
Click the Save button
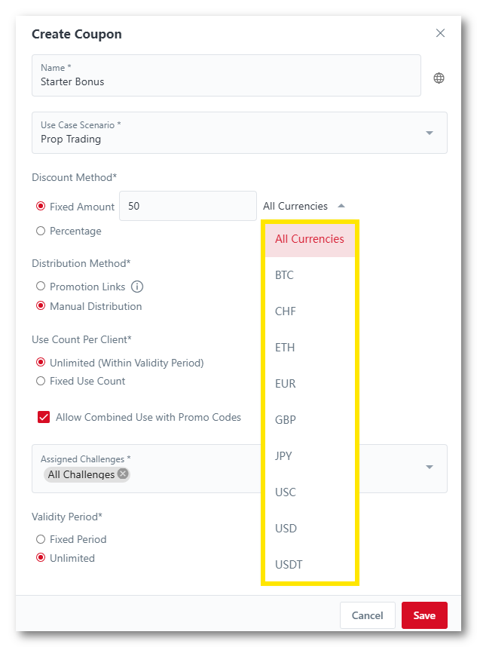click(423, 615)
